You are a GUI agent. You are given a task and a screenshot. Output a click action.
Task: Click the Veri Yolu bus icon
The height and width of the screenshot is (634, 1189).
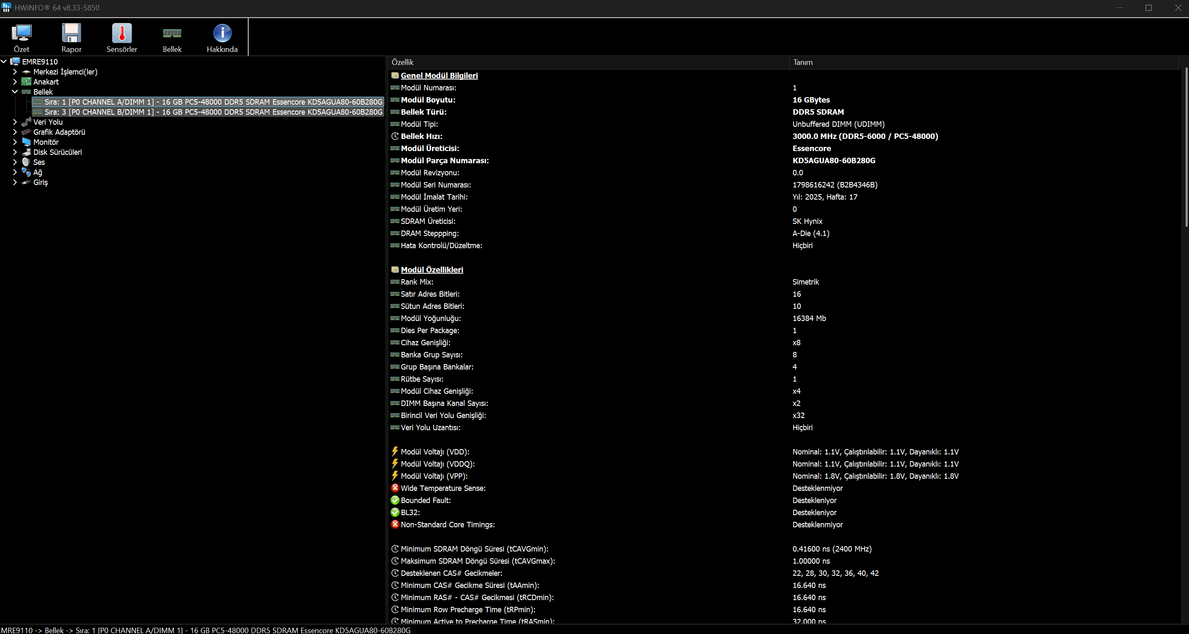coord(26,122)
